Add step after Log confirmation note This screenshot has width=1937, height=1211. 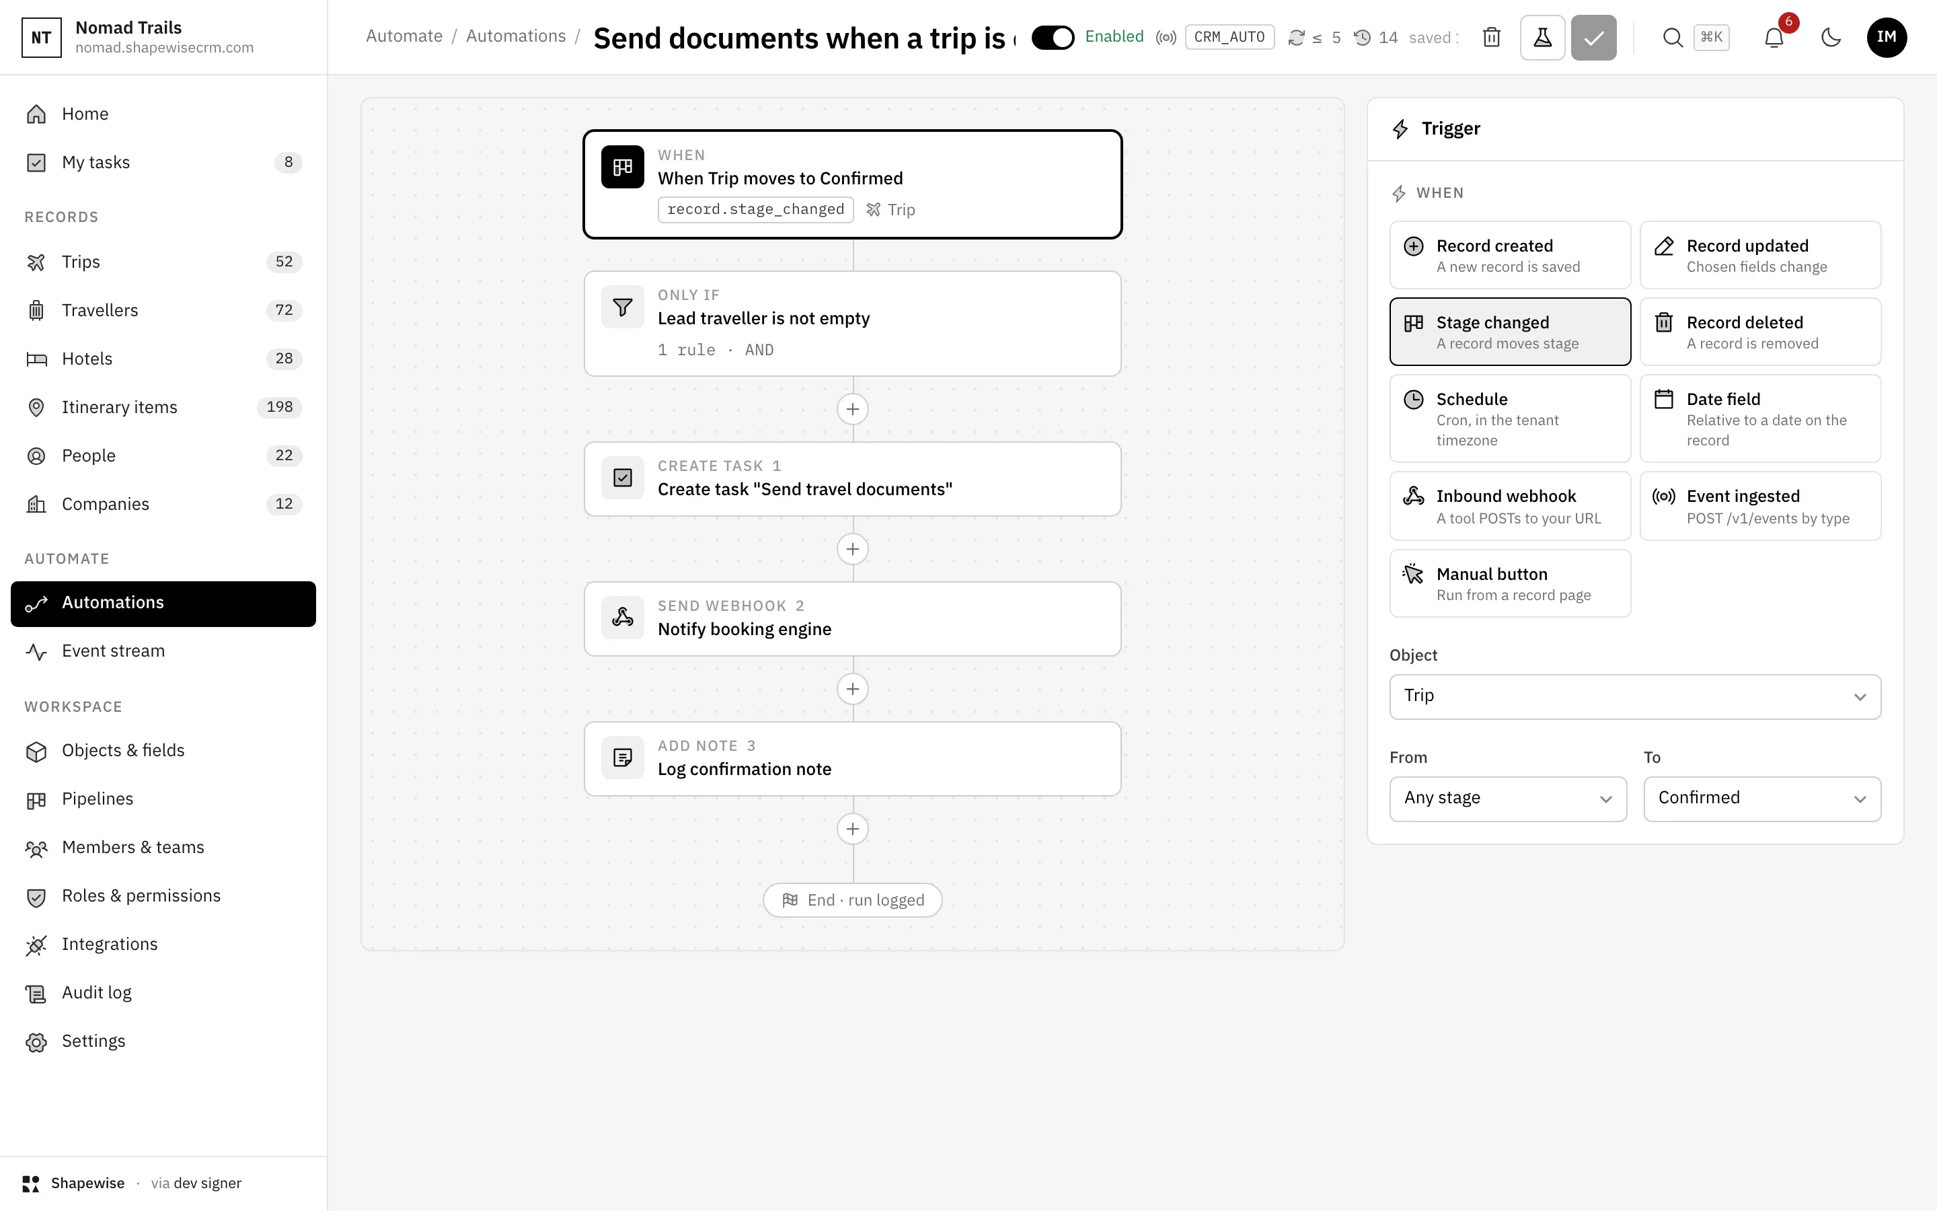pos(852,829)
